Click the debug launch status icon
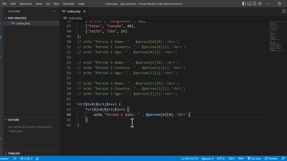This screenshot has width=287, height=161. (x=38, y=159)
